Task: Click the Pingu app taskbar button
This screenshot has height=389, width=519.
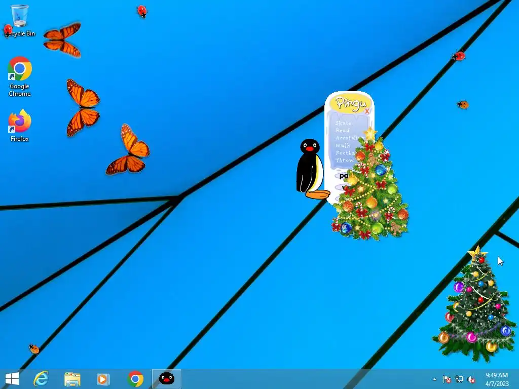Action: click(x=167, y=379)
